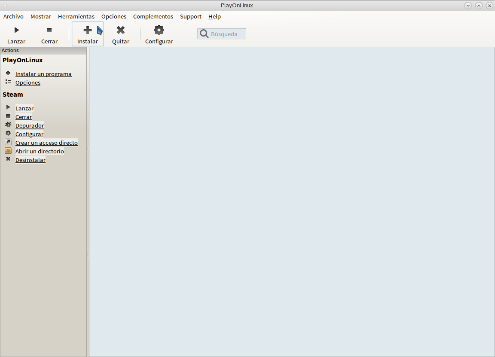Click Cerrar link under Steam
This screenshot has width=495, height=357.
(24, 117)
